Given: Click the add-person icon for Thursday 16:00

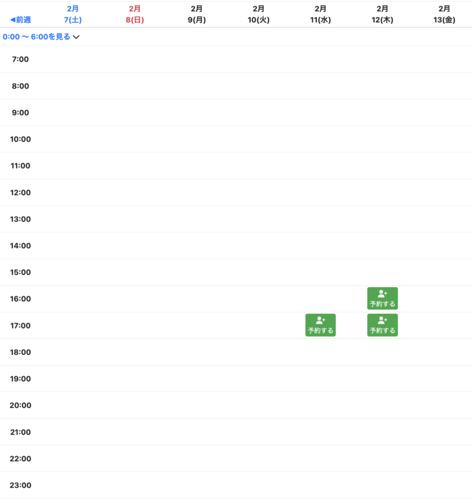Looking at the screenshot, I should coord(382,293).
